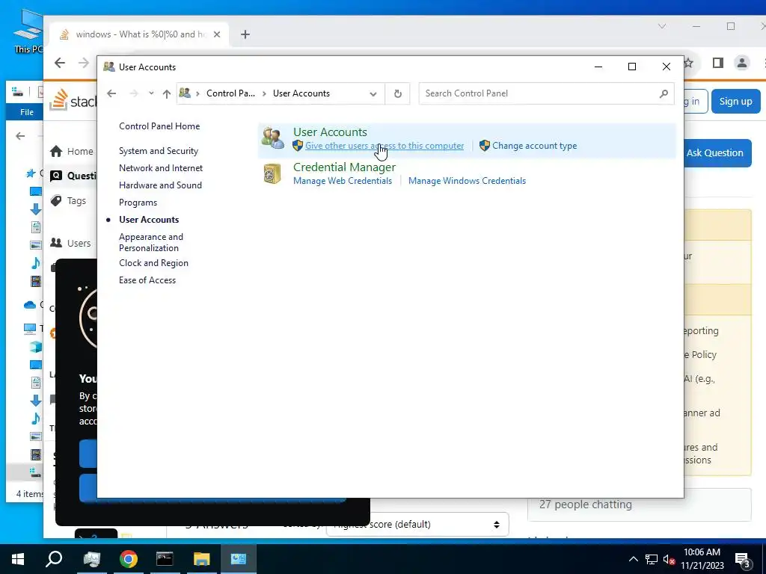Click Control Panel breadcrumb in address bar
The width and height of the screenshot is (766, 574).
pos(230,93)
